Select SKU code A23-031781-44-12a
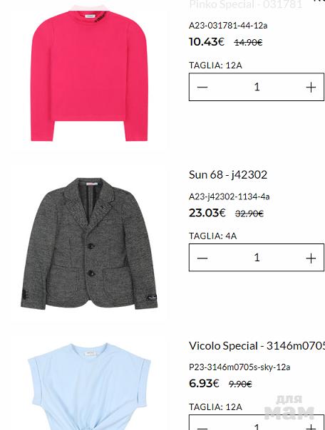This screenshot has height=430, width=325. [228, 26]
